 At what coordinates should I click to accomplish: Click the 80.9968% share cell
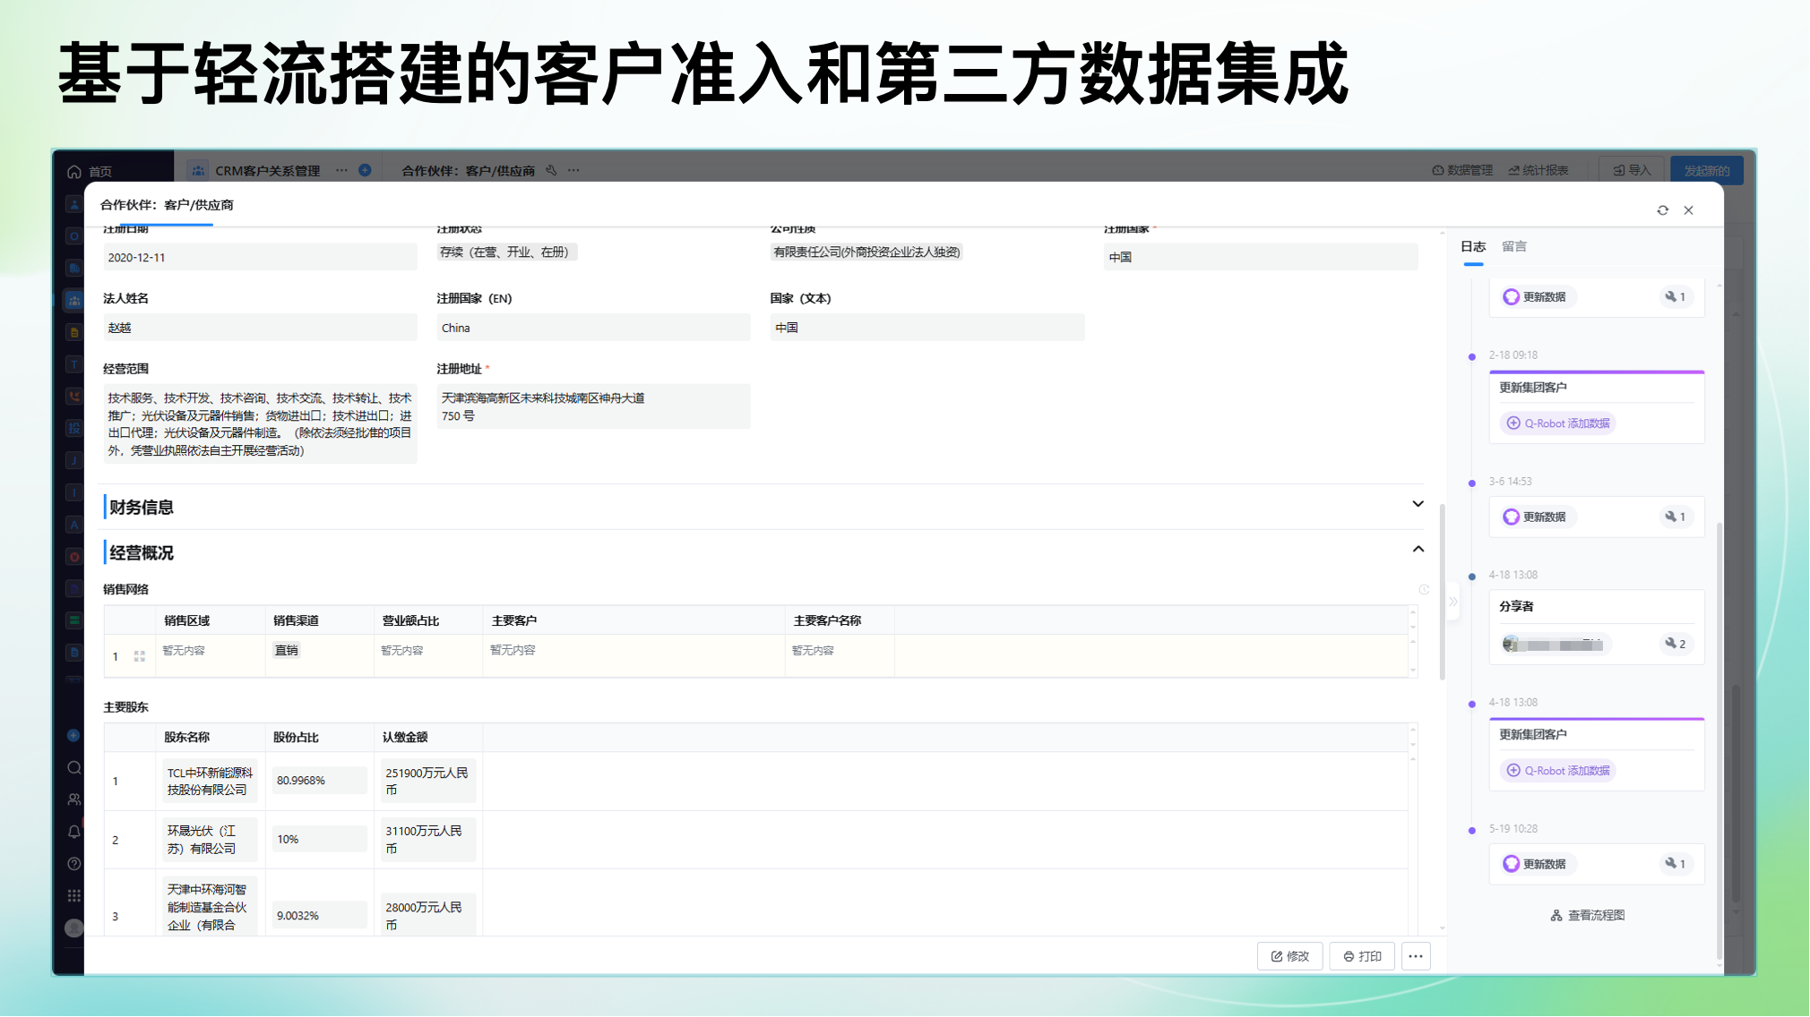[319, 781]
